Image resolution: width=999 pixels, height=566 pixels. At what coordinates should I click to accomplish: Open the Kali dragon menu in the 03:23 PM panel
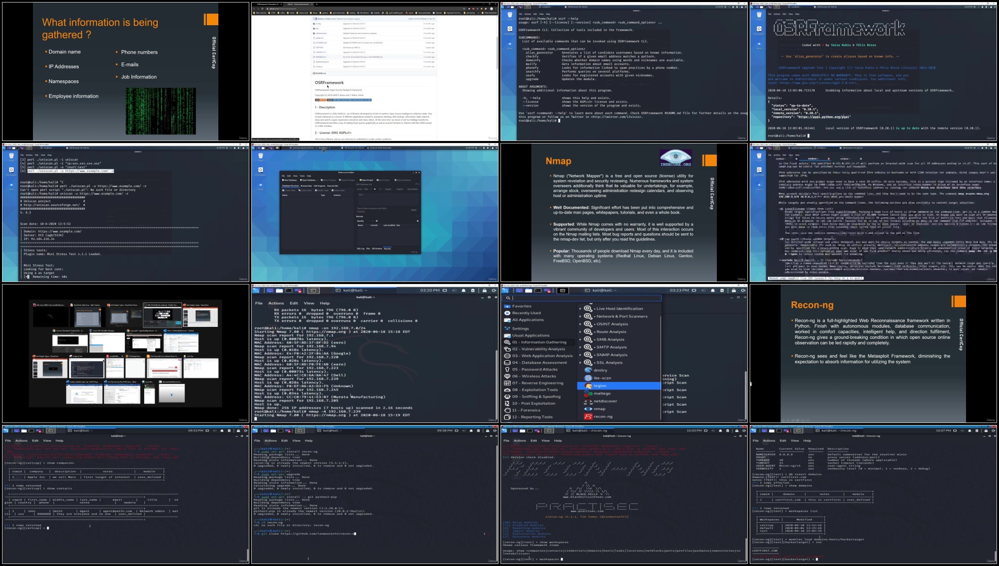point(505,291)
